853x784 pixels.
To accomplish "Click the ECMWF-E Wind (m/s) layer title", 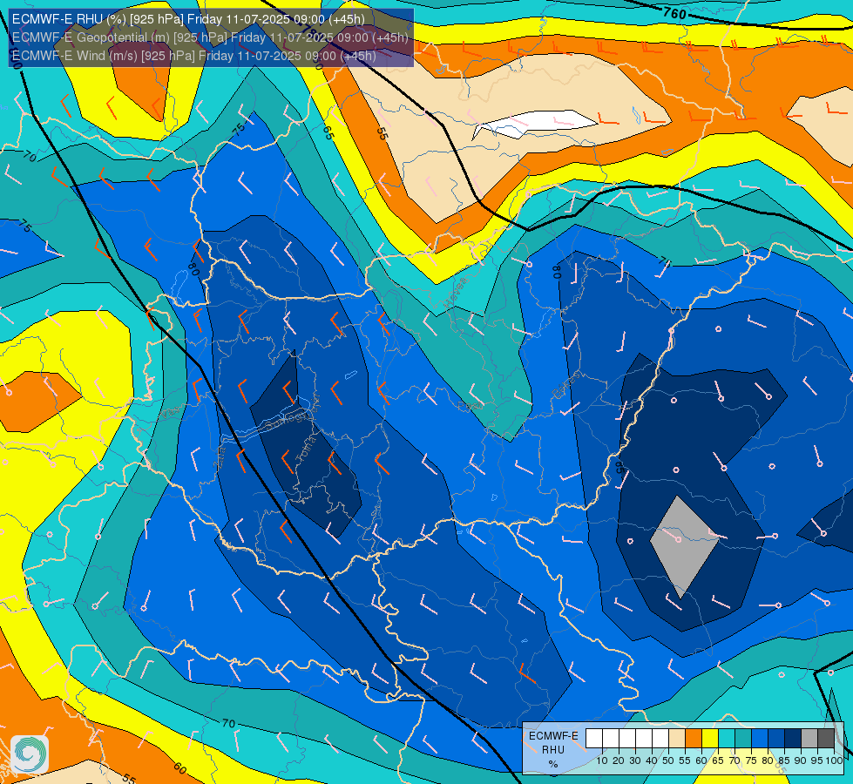I will 193,56.
